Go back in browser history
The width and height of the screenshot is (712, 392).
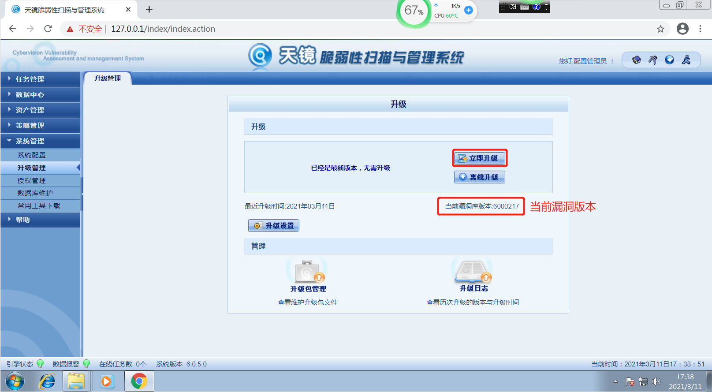coord(13,29)
